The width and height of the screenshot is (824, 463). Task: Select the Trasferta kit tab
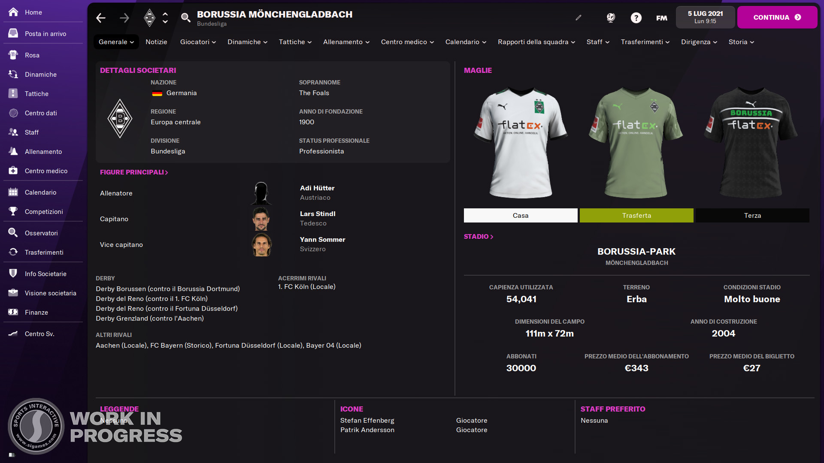[636, 215]
